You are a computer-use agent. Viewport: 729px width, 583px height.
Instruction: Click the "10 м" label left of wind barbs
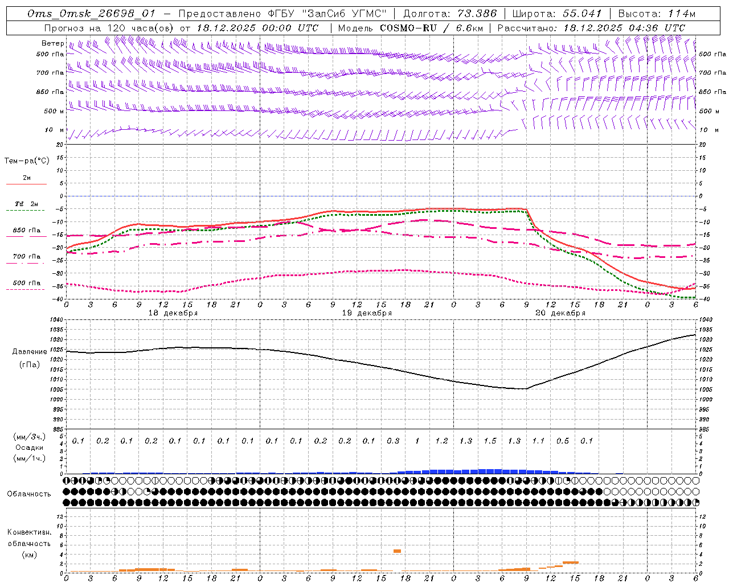[55, 130]
